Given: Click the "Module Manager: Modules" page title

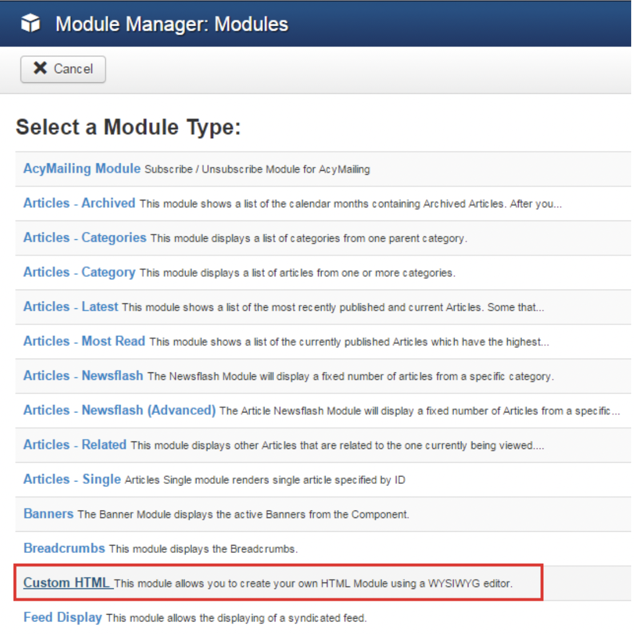Looking at the screenshot, I should 171,24.
